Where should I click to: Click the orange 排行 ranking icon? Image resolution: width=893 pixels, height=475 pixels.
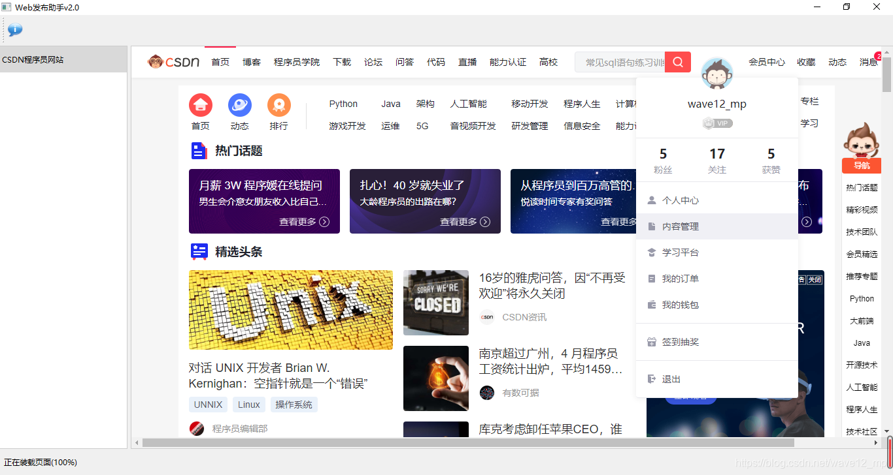click(x=279, y=104)
